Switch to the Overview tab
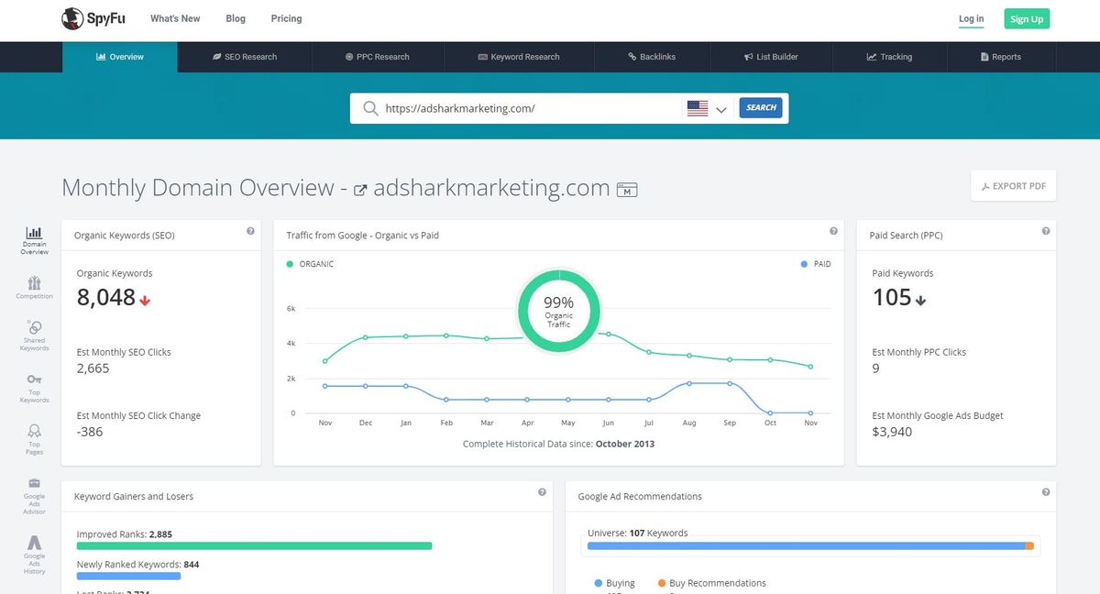The width and height of the screenshot is (1100, 594). click(x=120, y=57)
